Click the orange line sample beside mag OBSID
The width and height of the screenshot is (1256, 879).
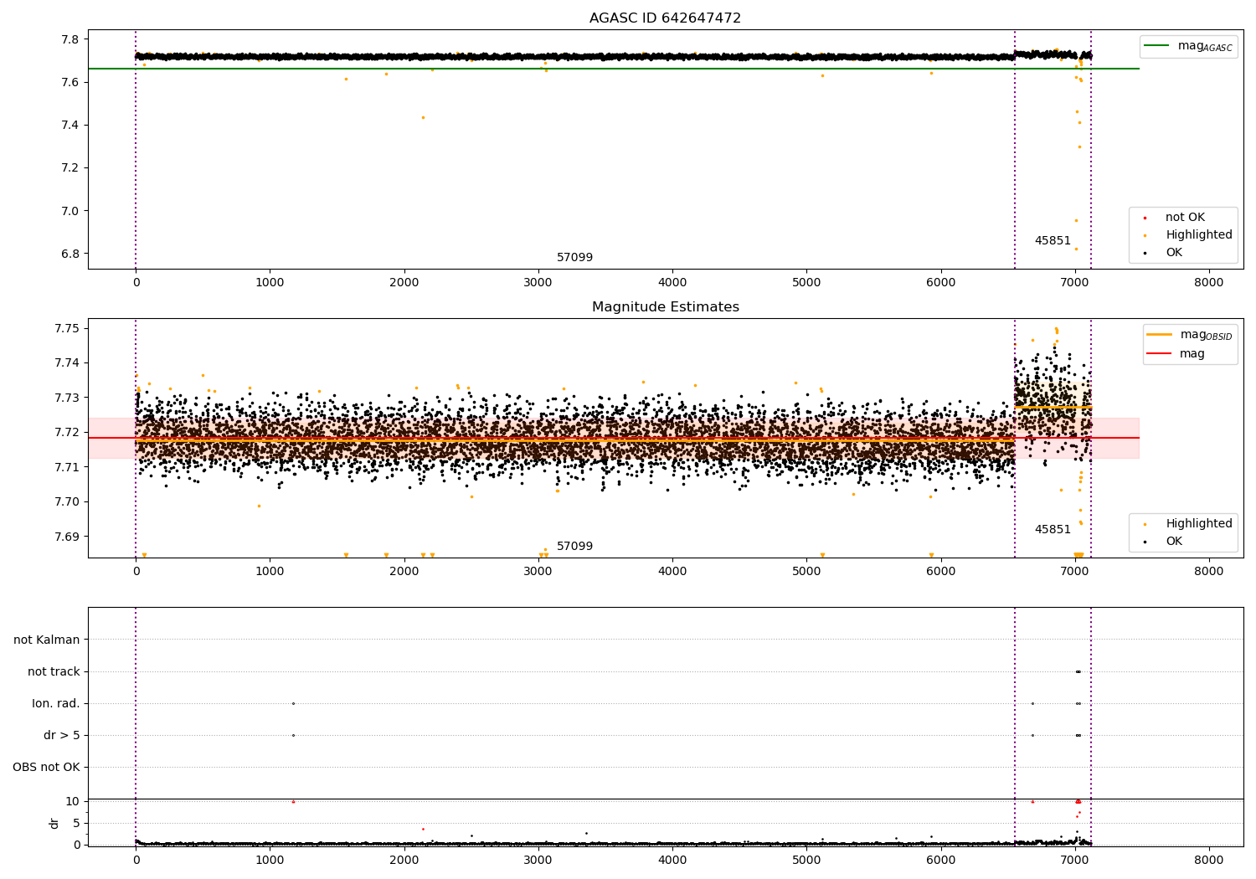(1160, 335)
